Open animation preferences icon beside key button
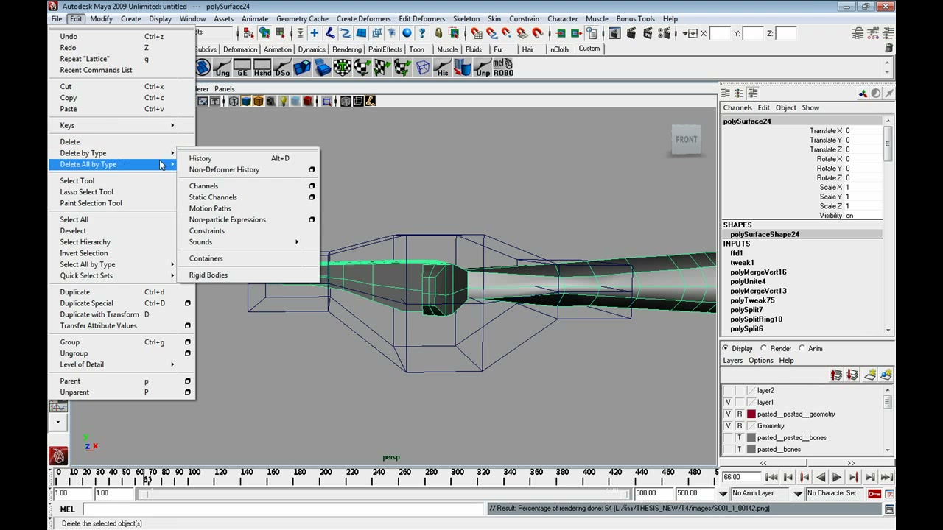943x530 pixels. pyautogui.click(x=889, y=493)
